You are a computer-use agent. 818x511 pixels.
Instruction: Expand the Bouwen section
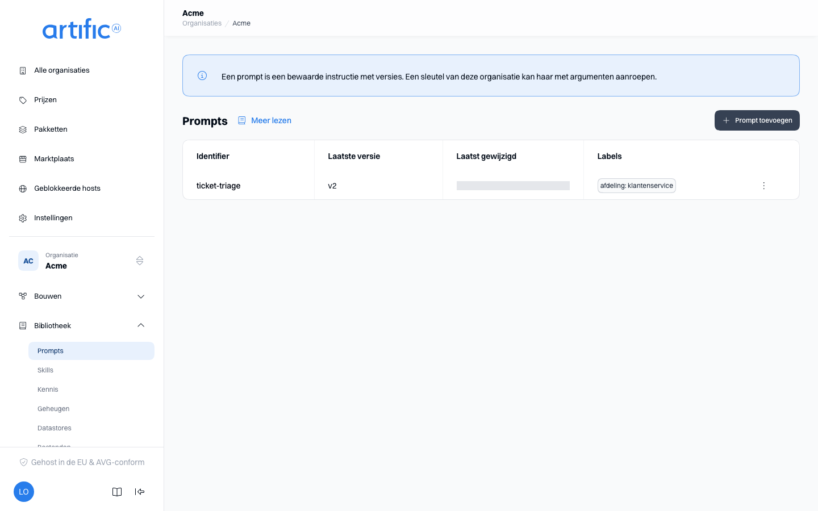tap(82, 296)
